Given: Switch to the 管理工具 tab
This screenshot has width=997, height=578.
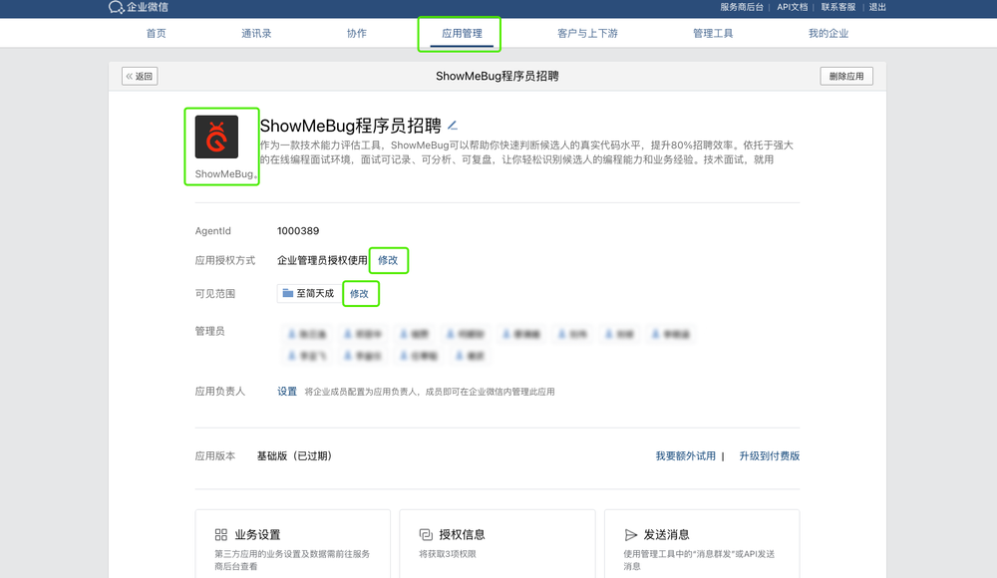Looking at the screenshot, I should pyautogui.click(x=714, y=32).
